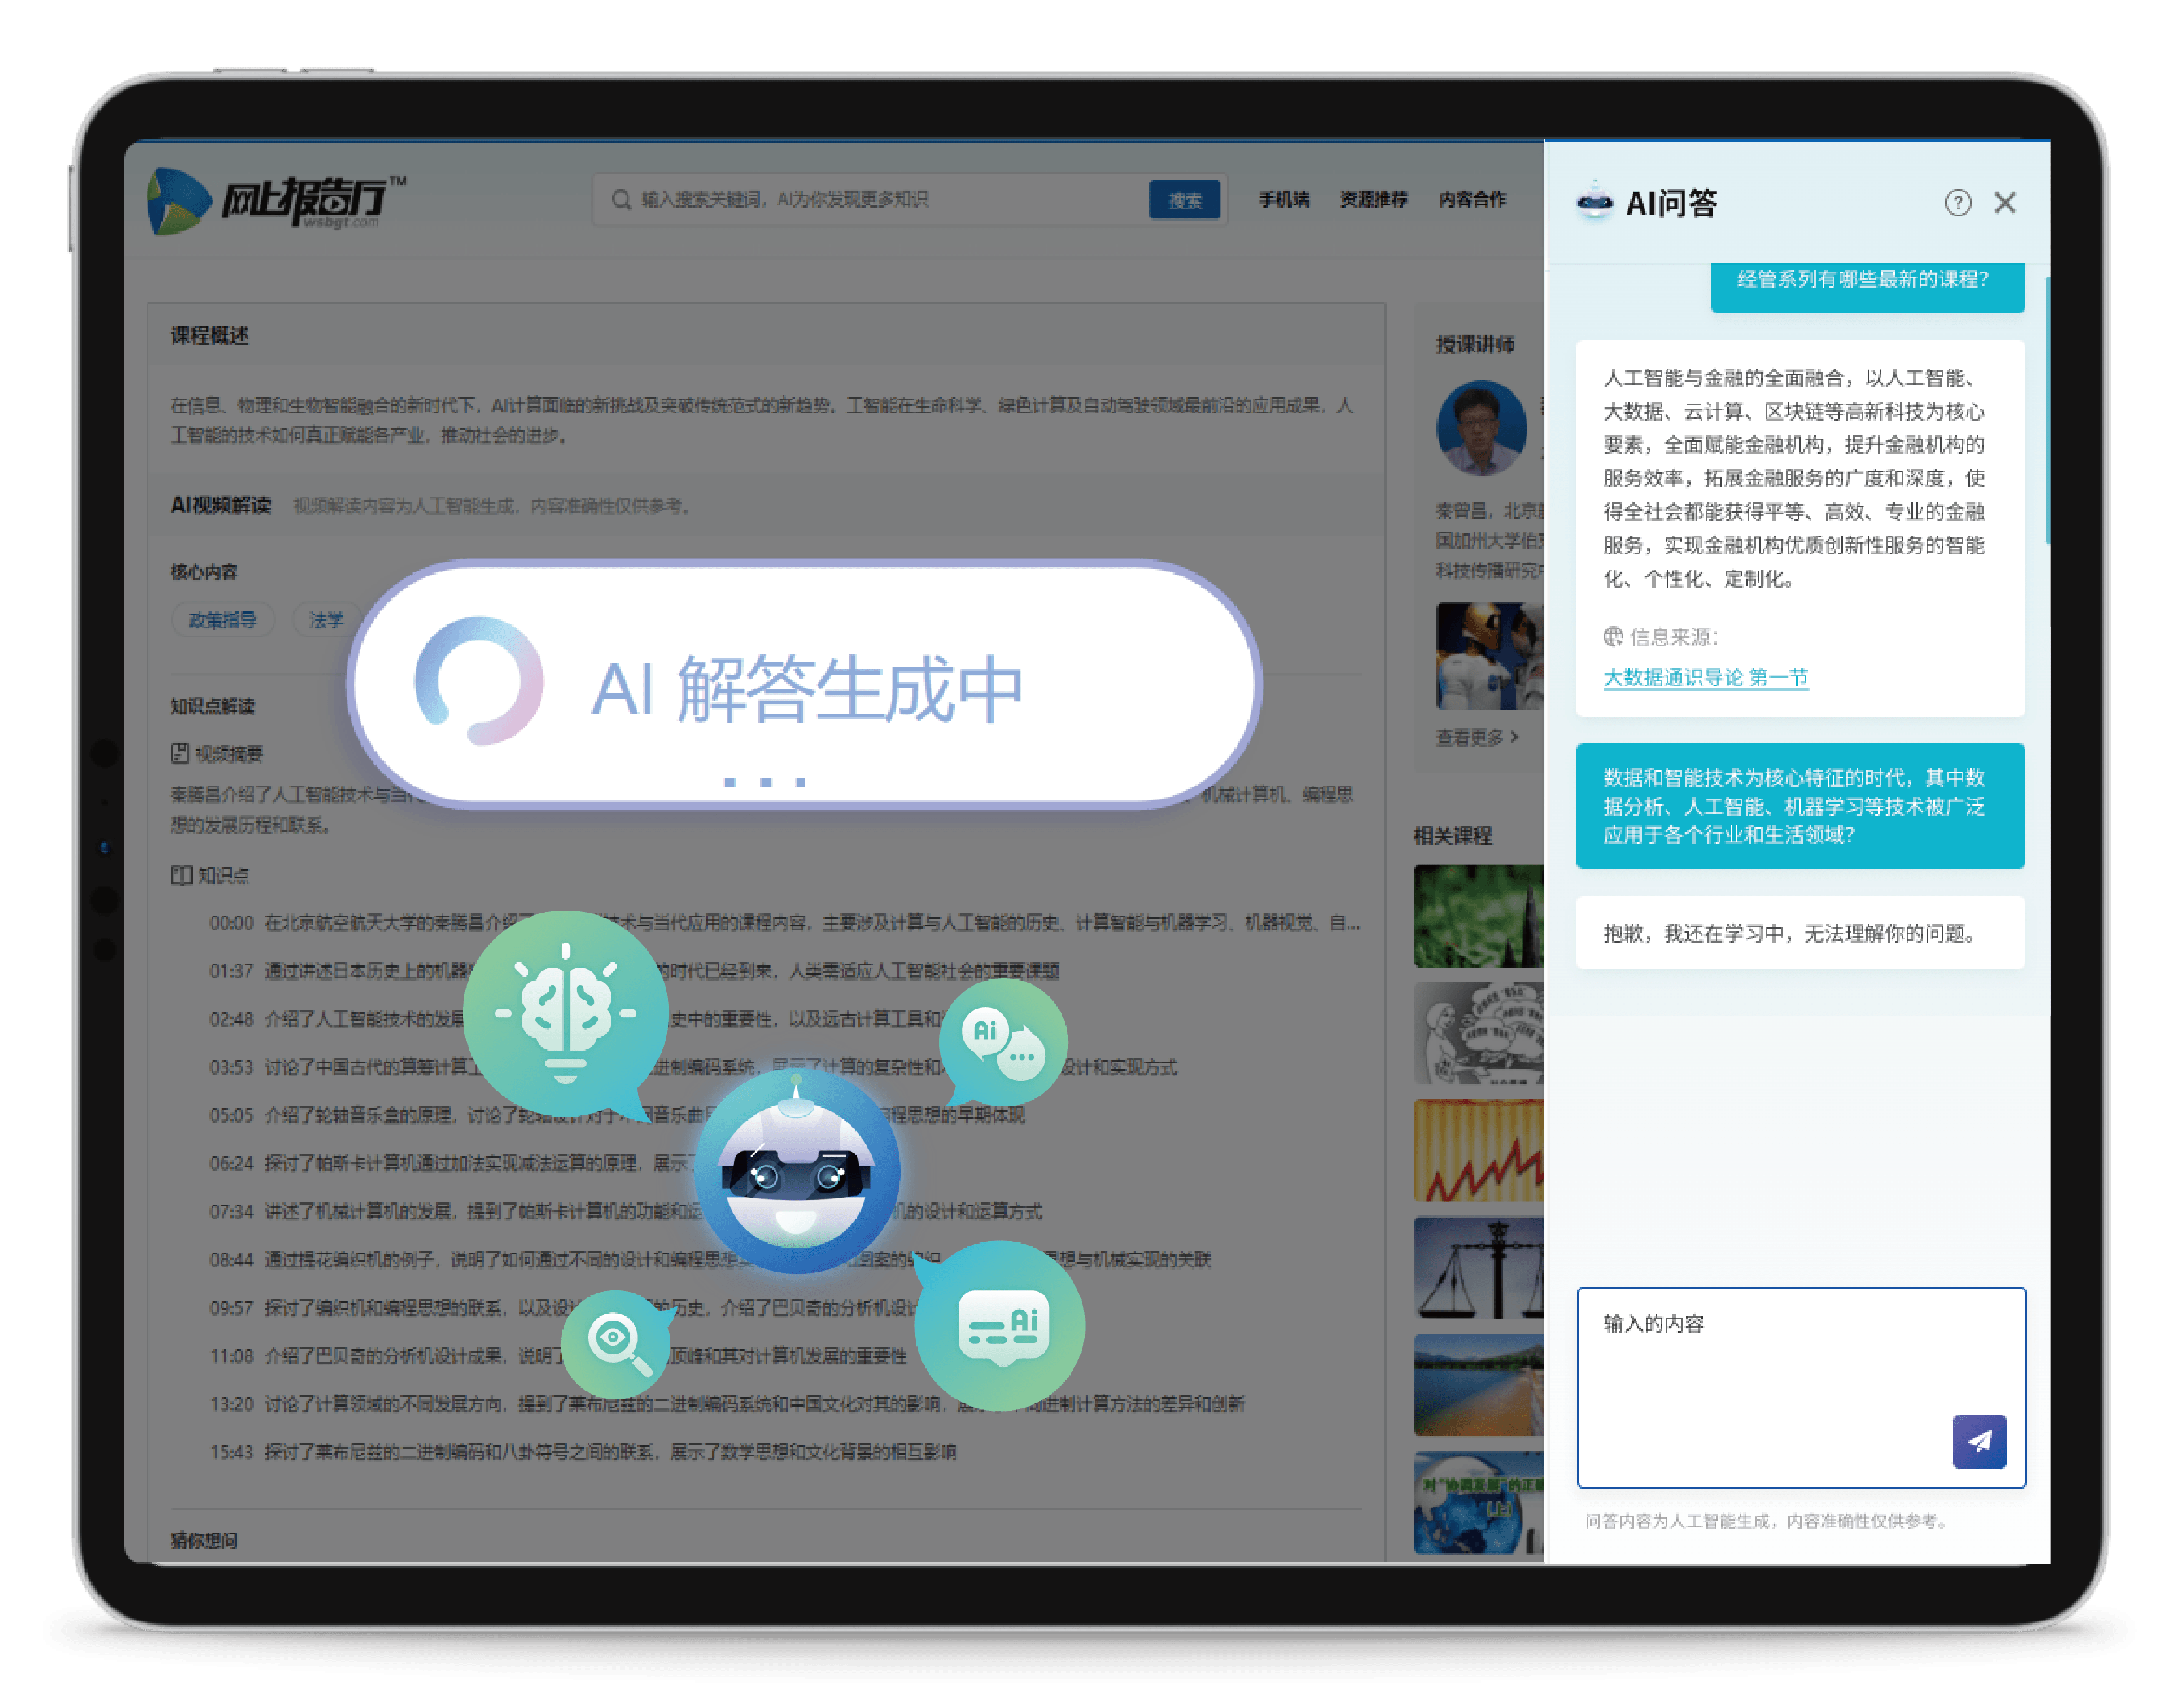
Task: Open the 手机端 menu item
Action: pyautogui.click(x=1283, y=200)
